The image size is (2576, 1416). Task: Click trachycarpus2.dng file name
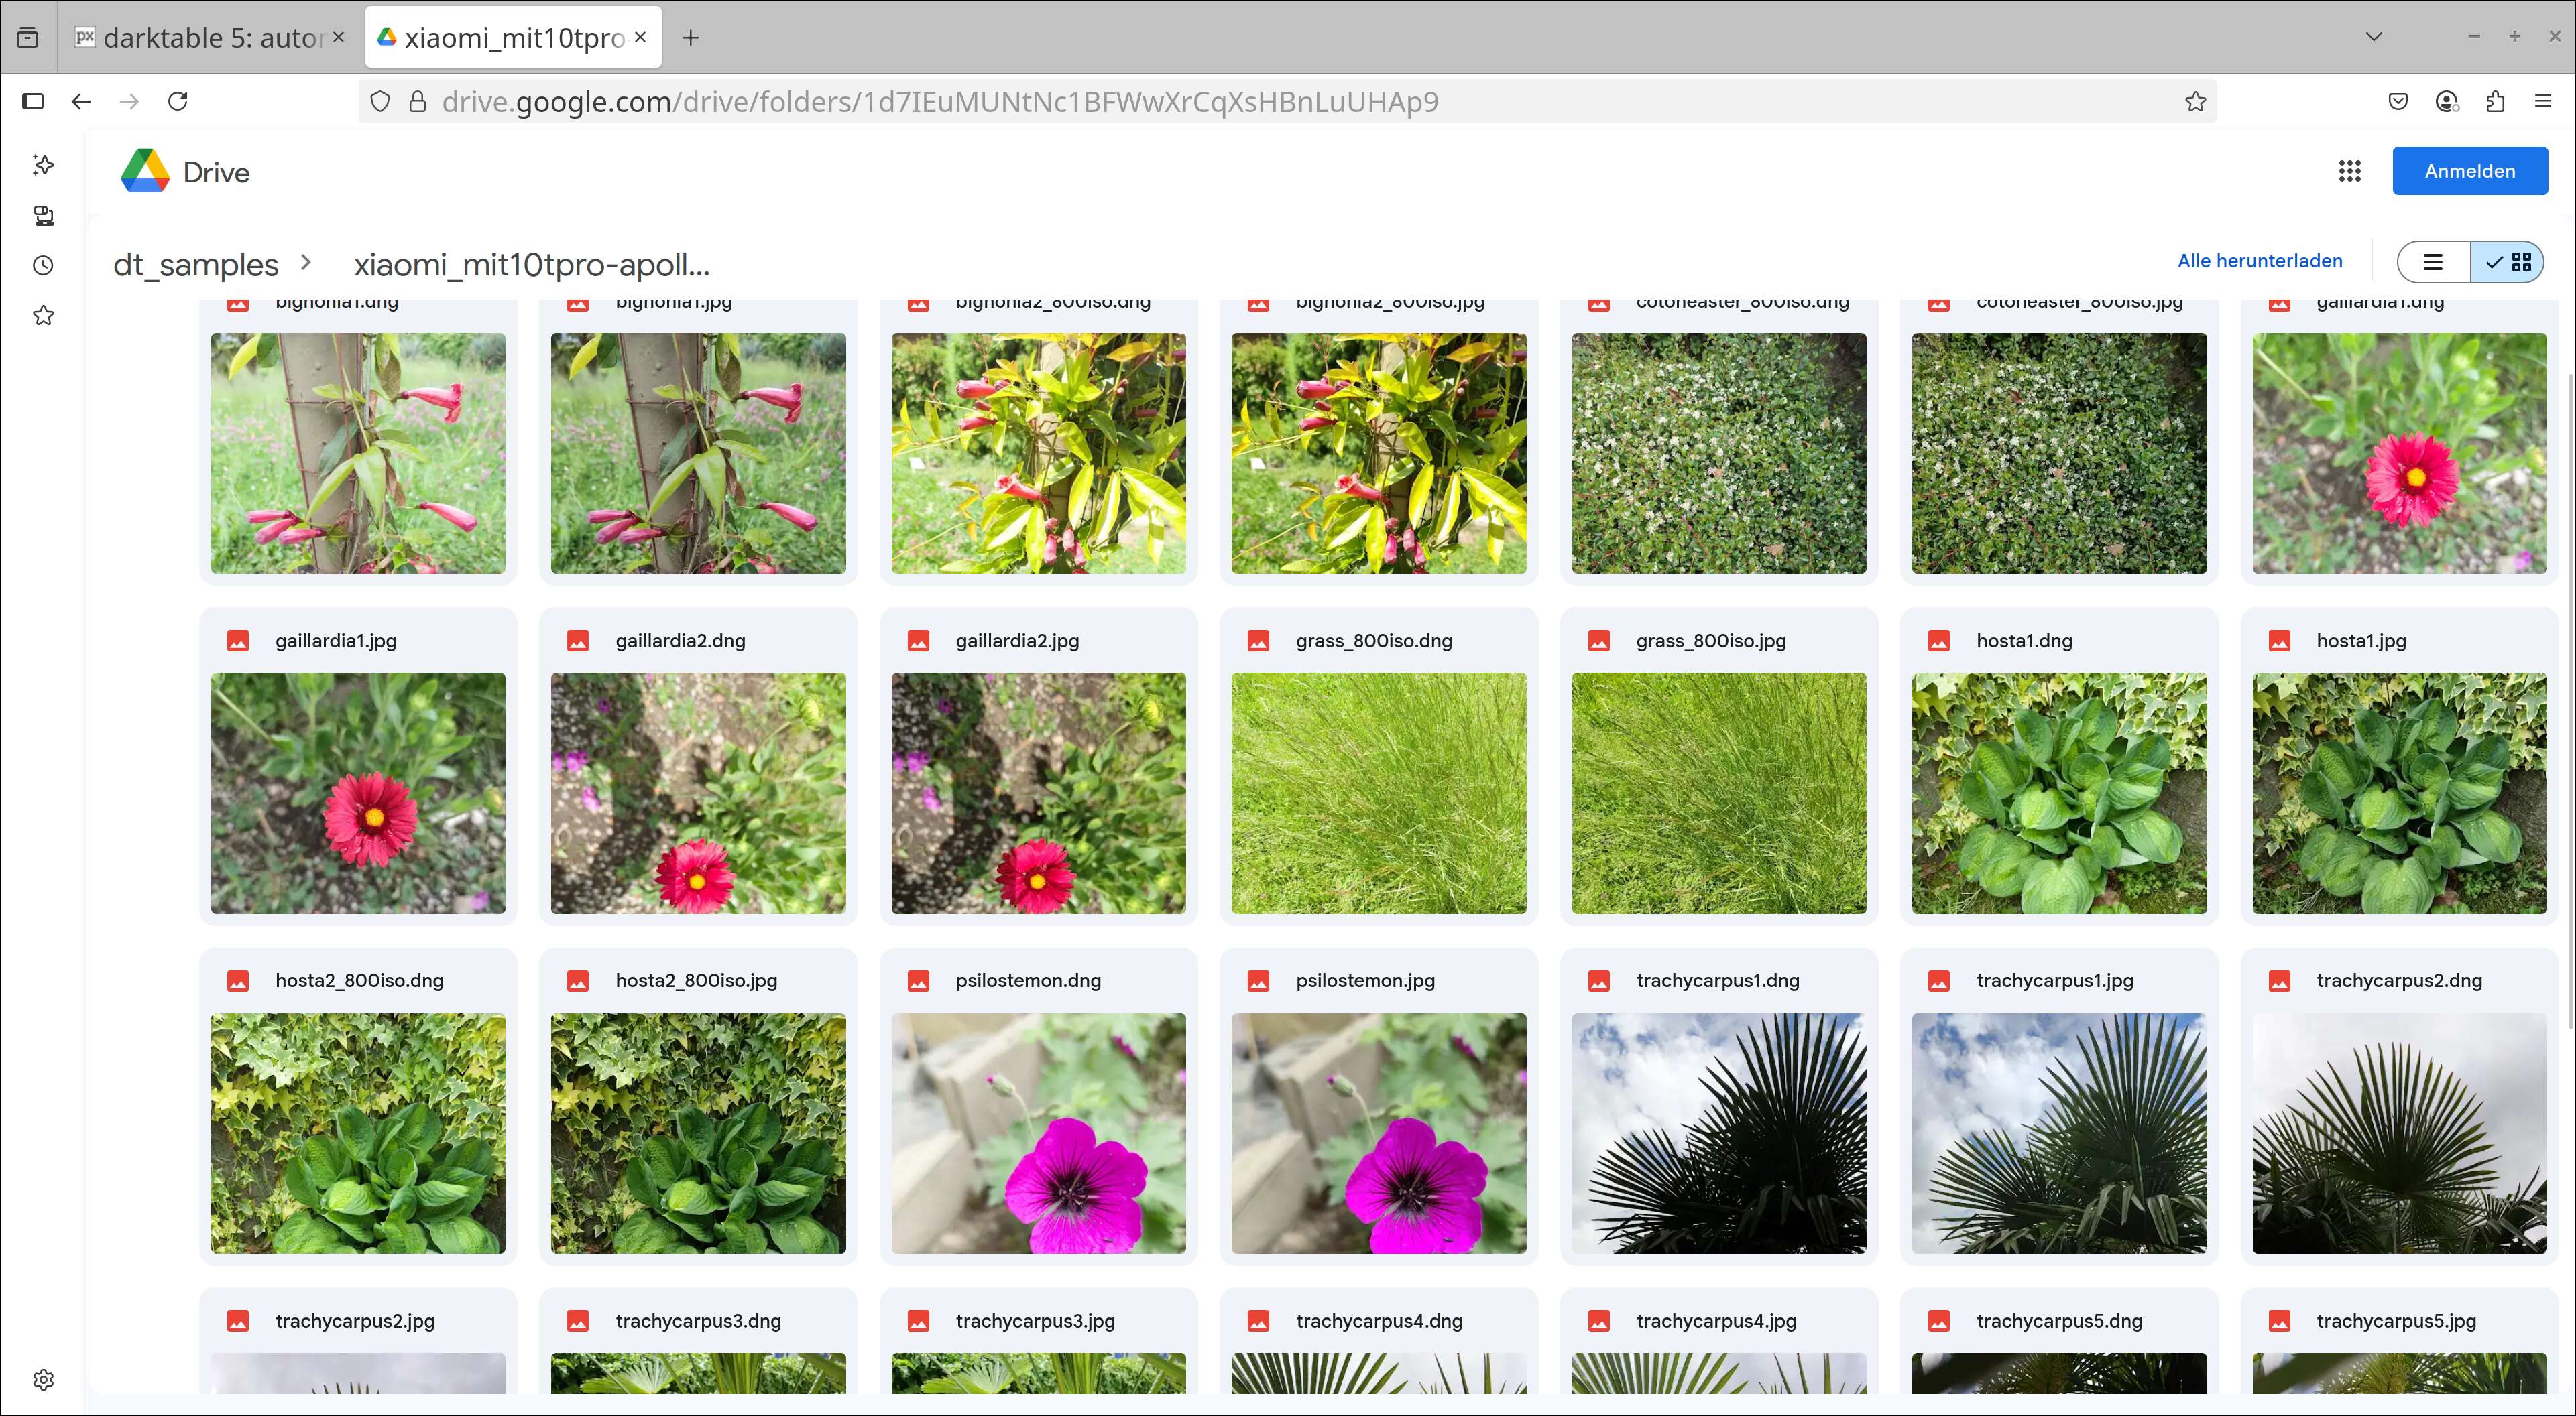pyautogui.click(x=2399, y=980)
